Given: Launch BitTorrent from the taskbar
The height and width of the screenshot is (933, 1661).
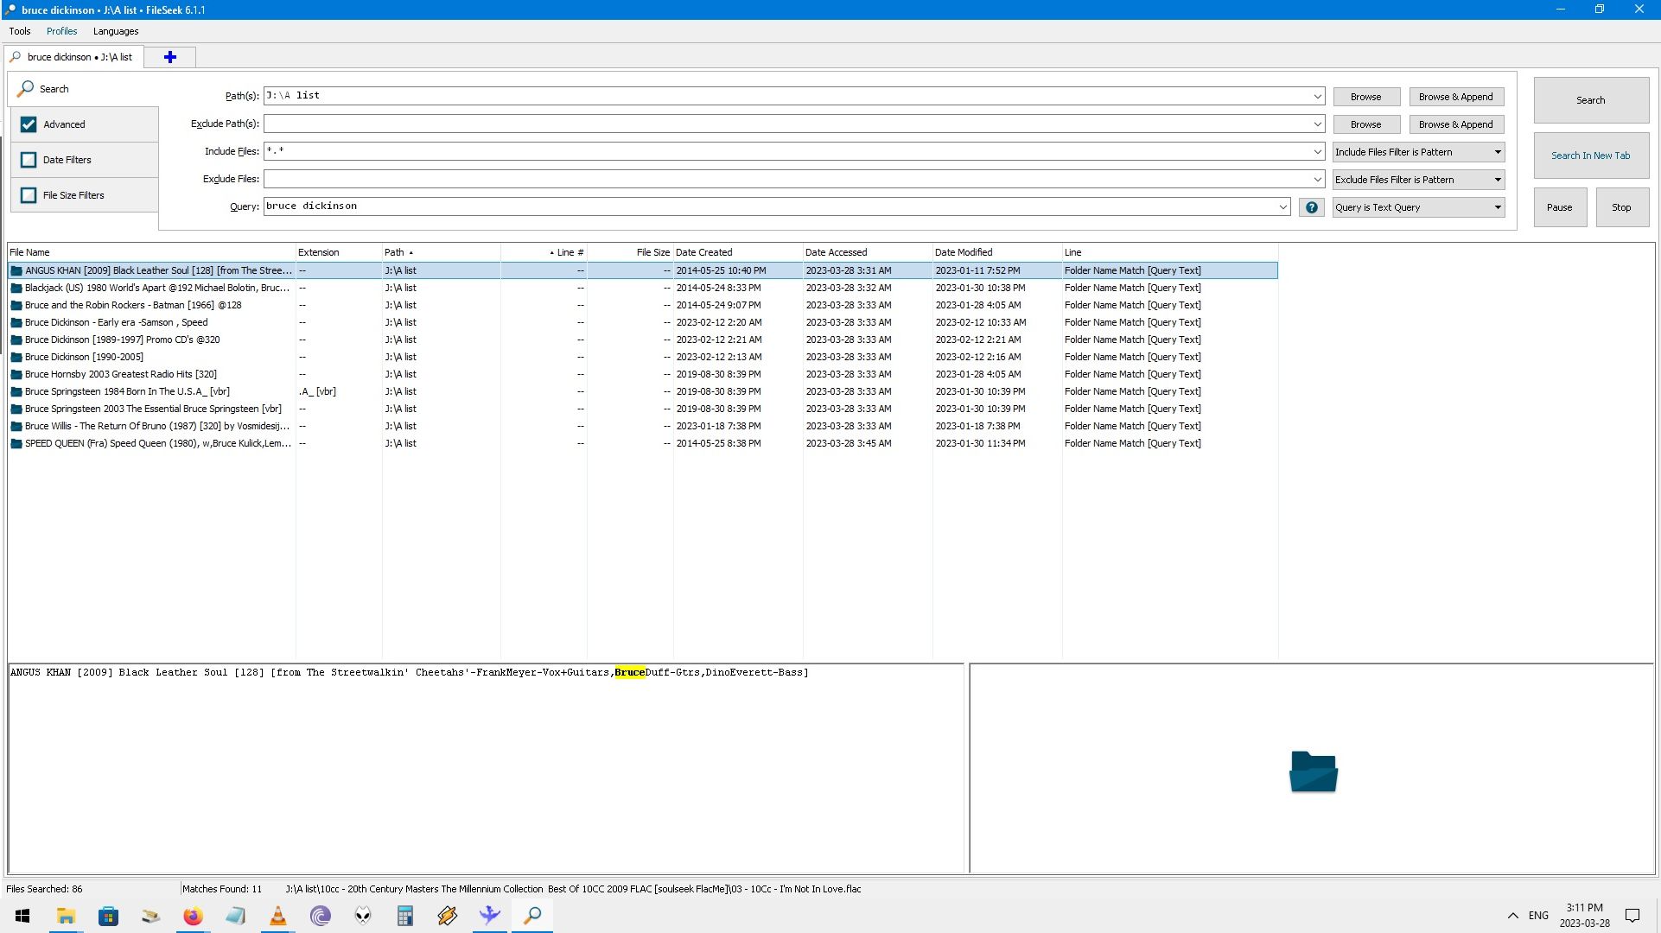Looking at the screenshot, I should point(320,916).
